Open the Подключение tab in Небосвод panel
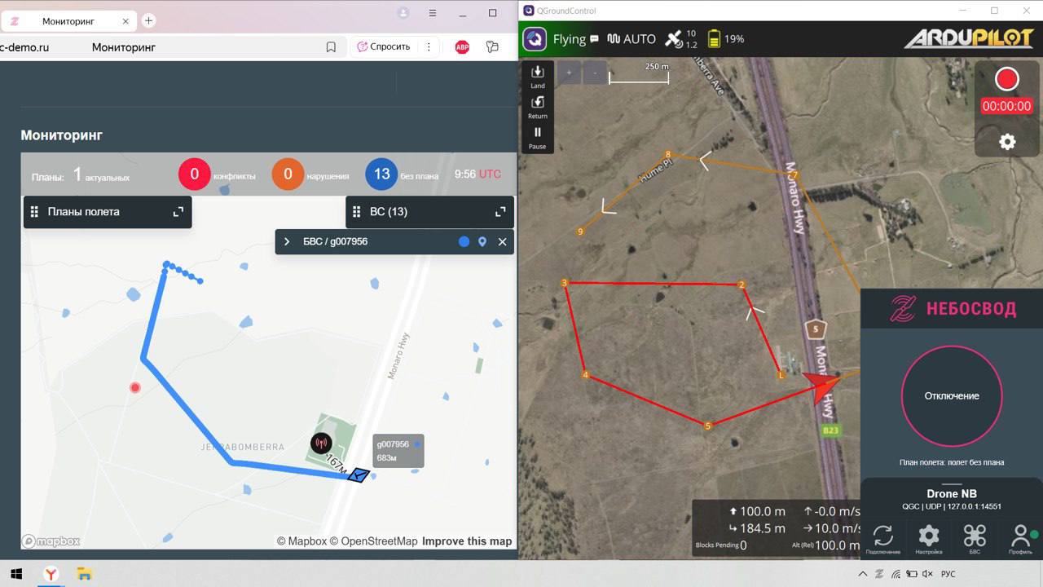 coord(883,539)
